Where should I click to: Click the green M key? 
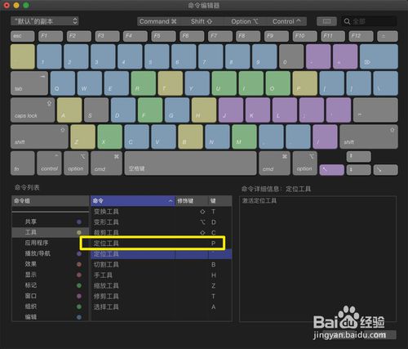click(x=244, y=136)
